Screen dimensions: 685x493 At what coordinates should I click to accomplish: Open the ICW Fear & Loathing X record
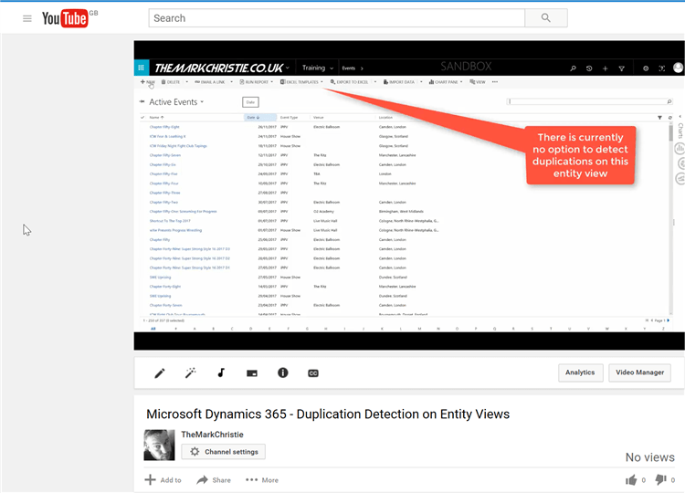[x=167, y=136]
